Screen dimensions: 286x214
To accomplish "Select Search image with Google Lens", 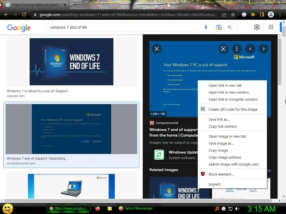I will click(x=232, y=164).
